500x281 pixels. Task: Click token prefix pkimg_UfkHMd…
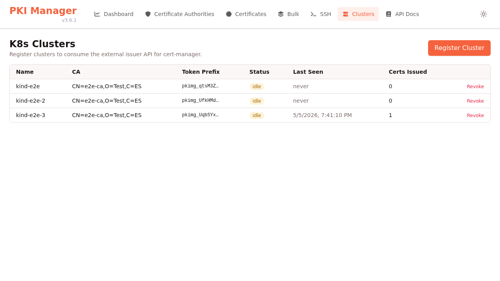click(x=200, y=101)
